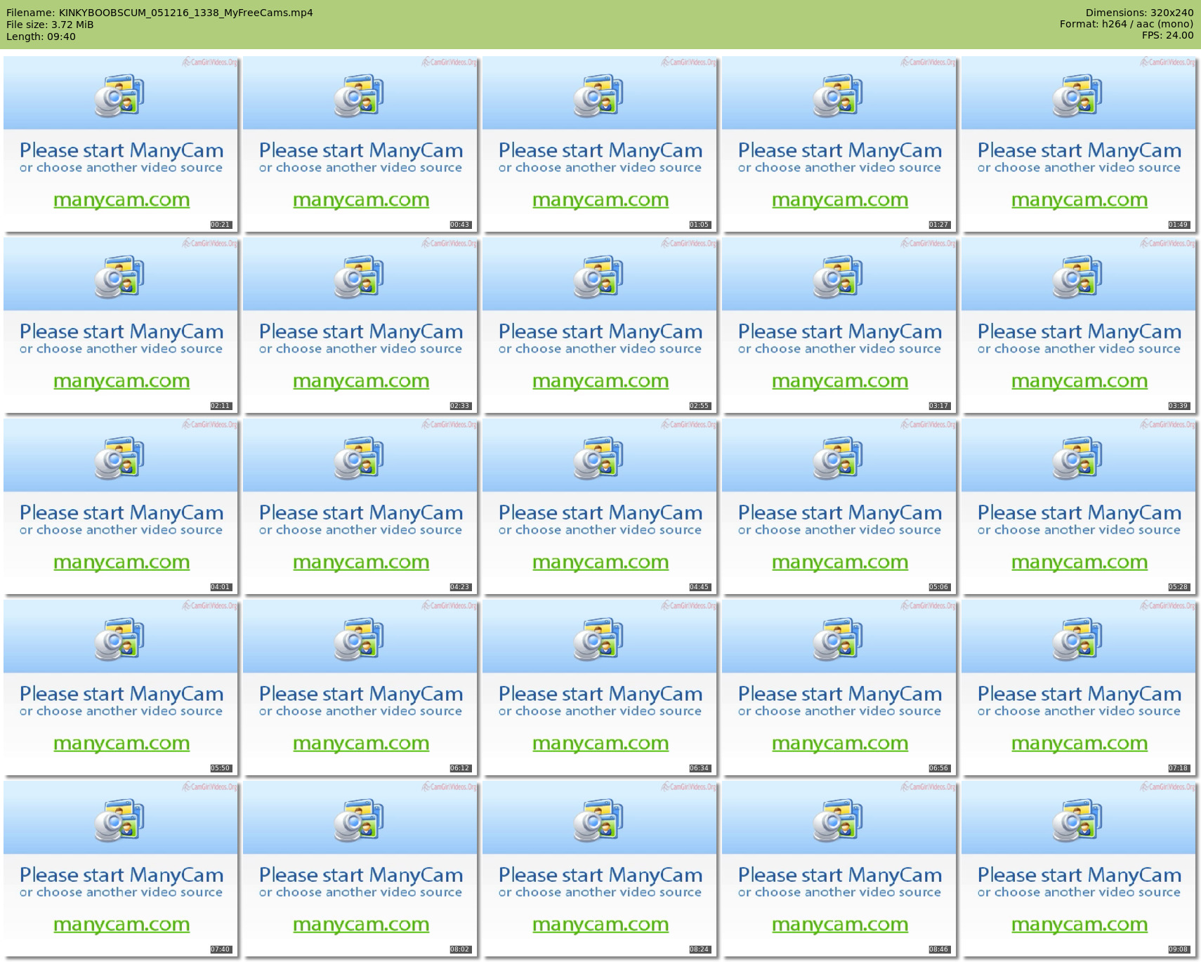Click the frame thumbnail at 08:46
Image resolution: width=1201 pixels, height=962 pixels.
[x=839, y=869]
